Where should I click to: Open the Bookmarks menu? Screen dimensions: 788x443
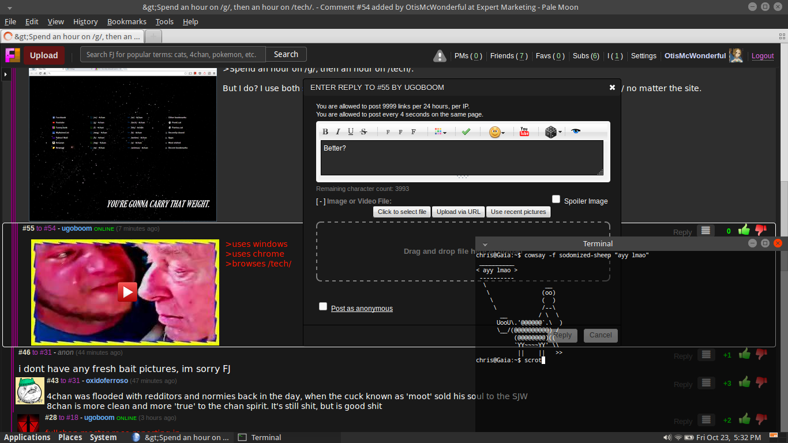point(126,21)
